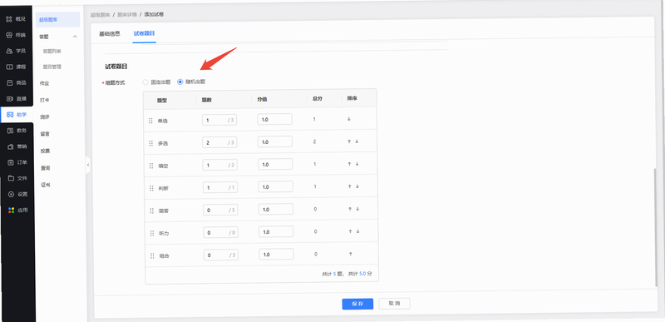Open the 应用 apps colored grid icon

(11, 210)
